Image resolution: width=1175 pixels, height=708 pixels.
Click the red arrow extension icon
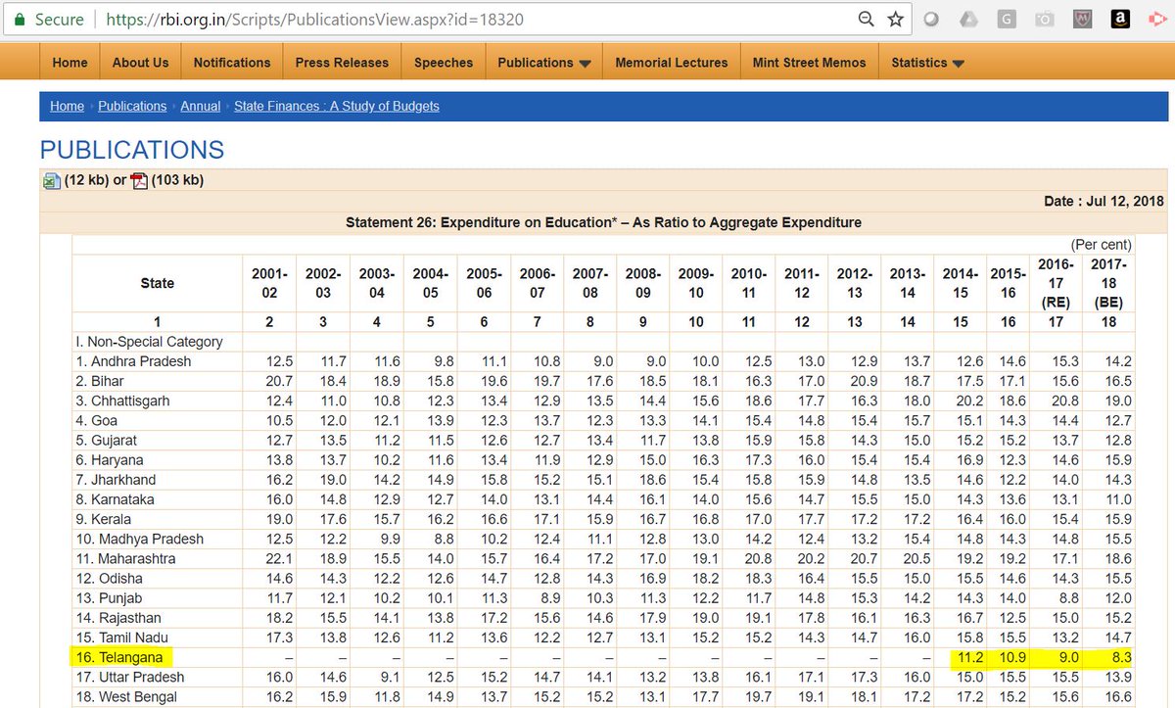tap(1156, 20)
